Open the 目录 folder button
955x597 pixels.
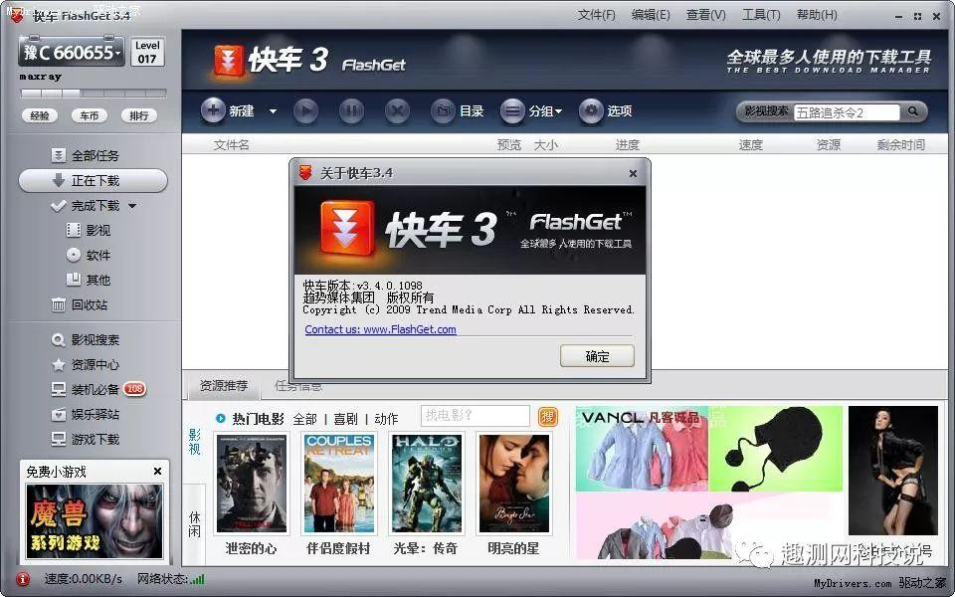(x=458, y=110)
